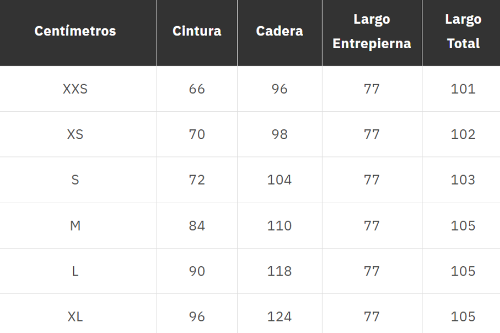Click the waist value 90 for L
Screen dimensions: 500x333
[197, 271]
